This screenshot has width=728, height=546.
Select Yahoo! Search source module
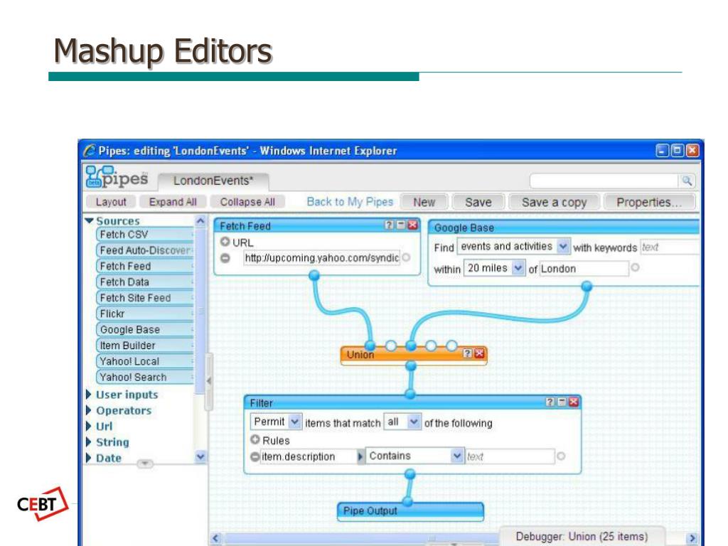[145, 377]
